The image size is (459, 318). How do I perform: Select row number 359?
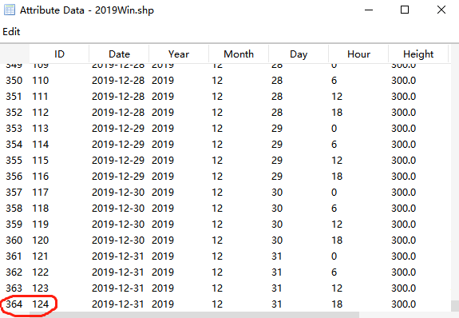[14, 225]
